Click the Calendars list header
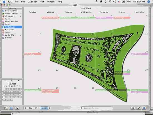153x115 pixels. [x=12, y=8]
